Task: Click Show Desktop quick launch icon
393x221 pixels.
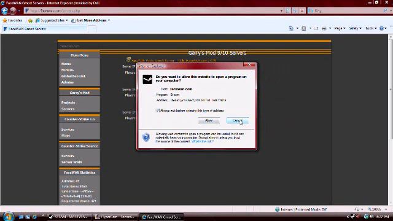Action: pos(21,217)
